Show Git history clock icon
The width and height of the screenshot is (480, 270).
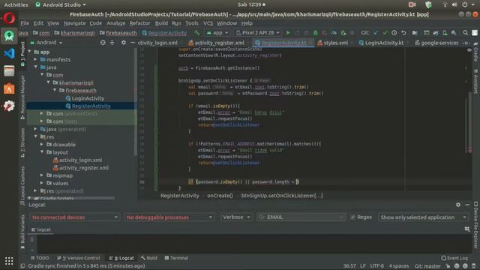coord(394,33)
